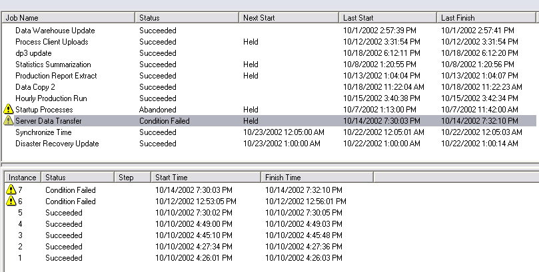Select the dp3 update job
The height and width of the screenshot is (272, 539).
click(269, 53)
